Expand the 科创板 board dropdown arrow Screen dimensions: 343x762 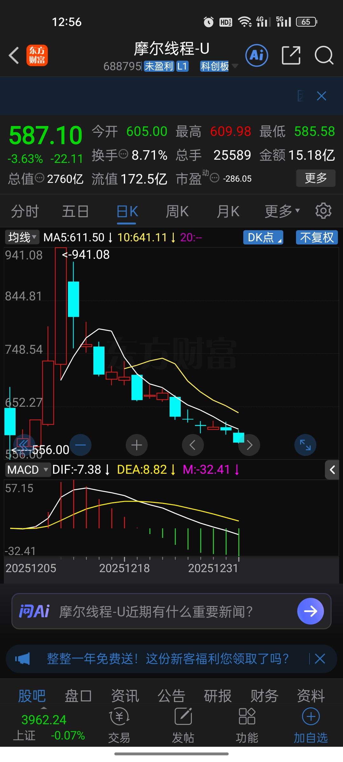235,66
